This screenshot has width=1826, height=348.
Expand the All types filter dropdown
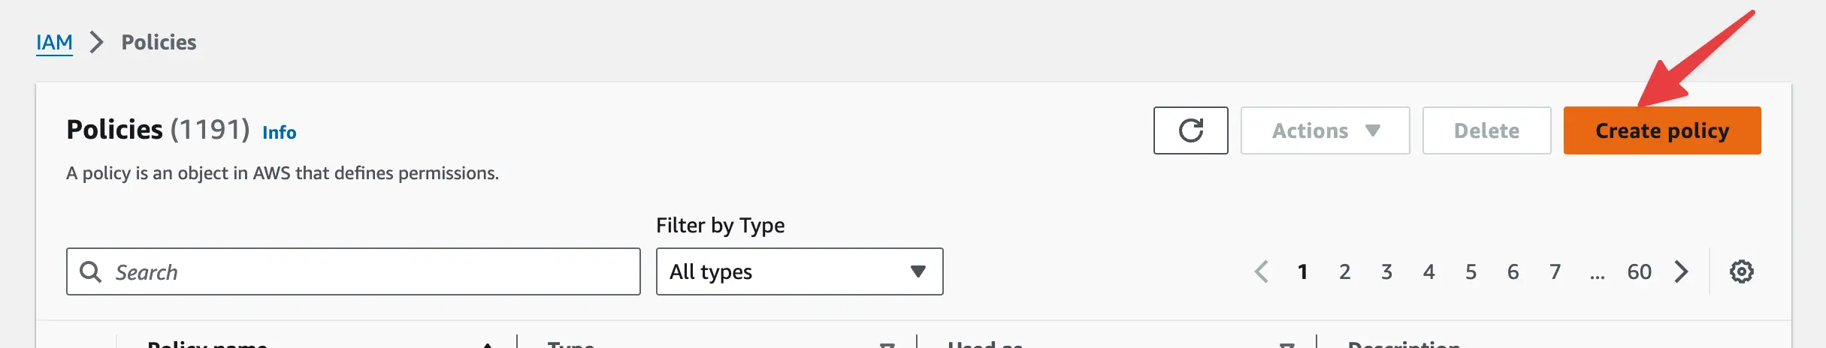pos(800,271)
